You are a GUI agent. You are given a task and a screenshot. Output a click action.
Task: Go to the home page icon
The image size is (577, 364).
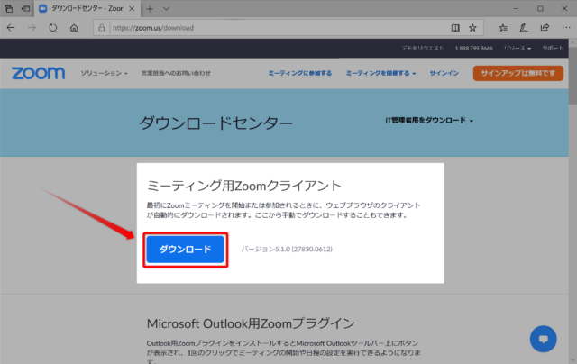pyautogui.click(x=74, y=28)
